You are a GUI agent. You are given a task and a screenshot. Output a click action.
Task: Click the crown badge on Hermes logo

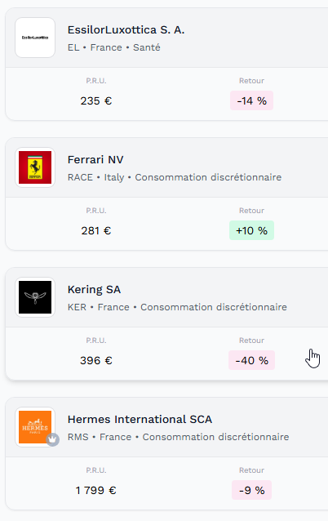(52, 439)
